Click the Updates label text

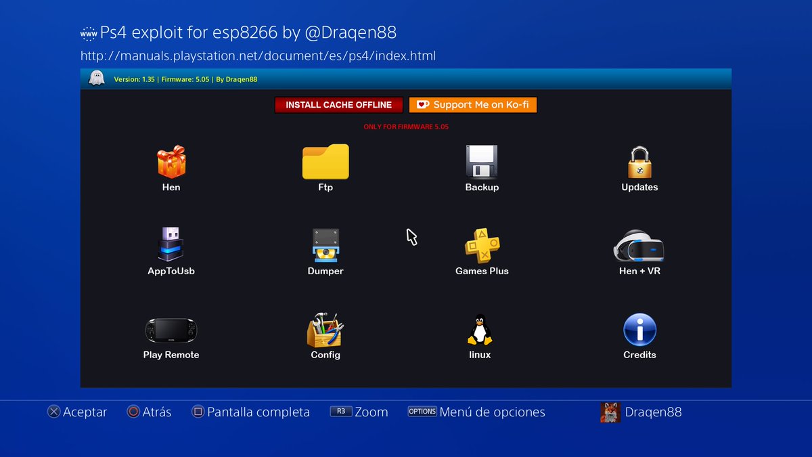click(639, 187)
